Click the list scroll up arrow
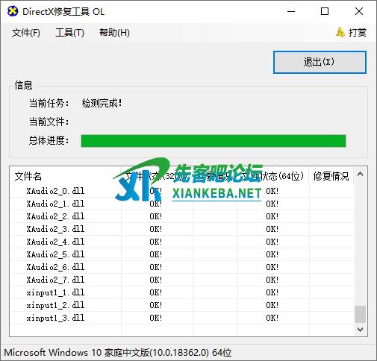 (360, 175)
